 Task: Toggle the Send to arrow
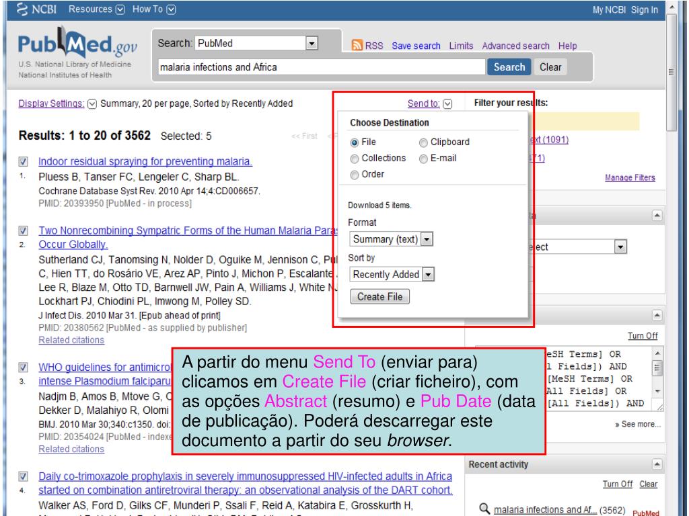tap(447, 104)
